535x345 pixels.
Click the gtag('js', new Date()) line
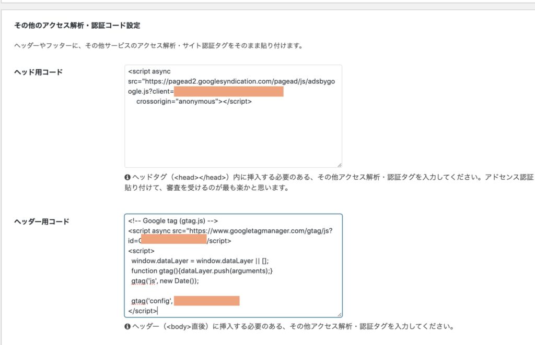(165, 281)
